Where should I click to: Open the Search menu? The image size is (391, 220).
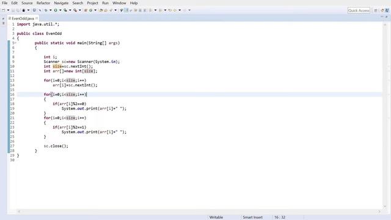[x=78, y=3]
